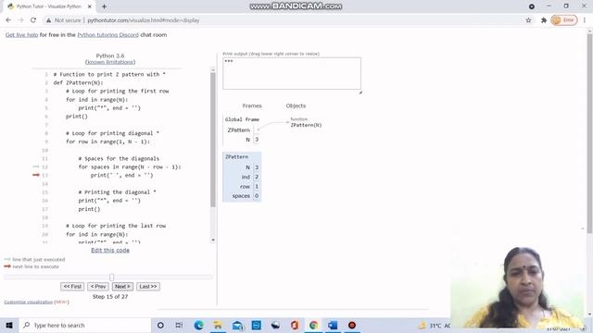Click the taskbar search box
The height and width of the screenshot is (333, 593).
click(x=85, y=325)
